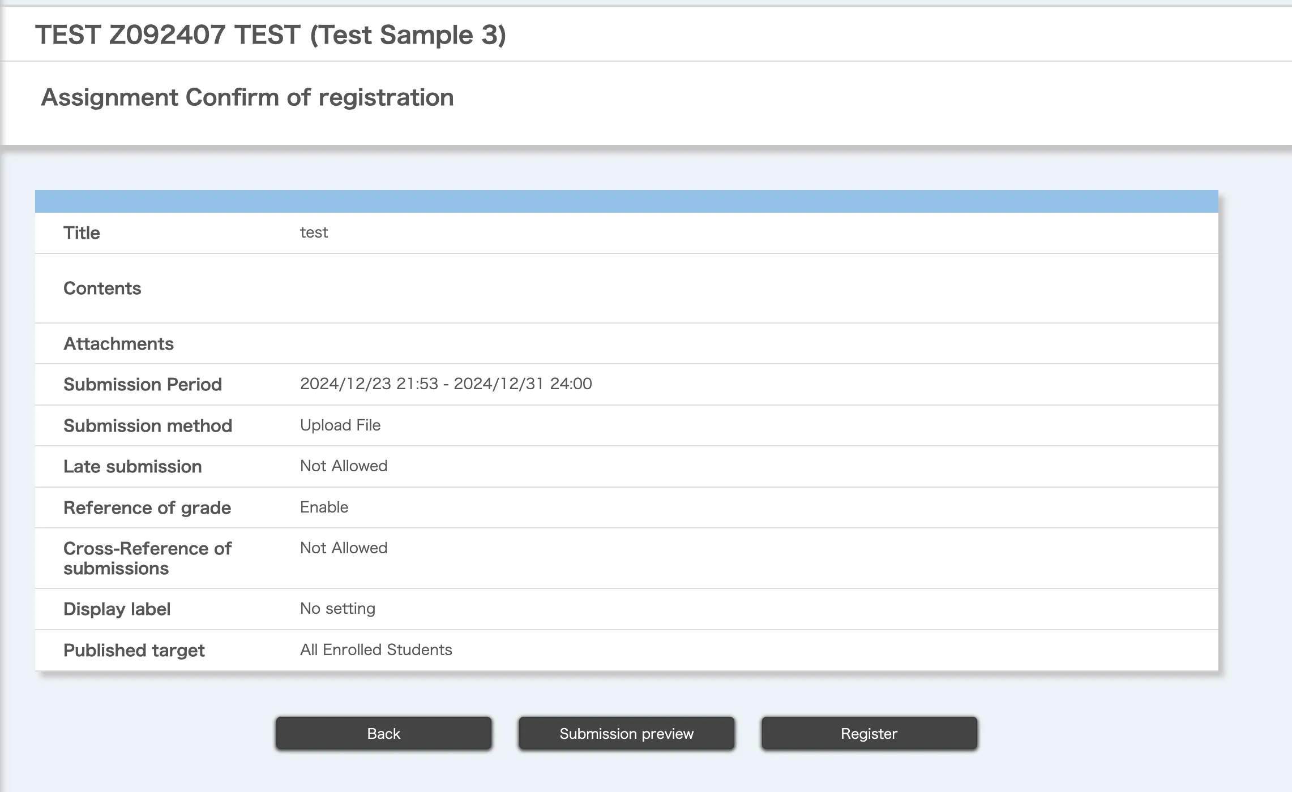This screenshot has width=1292, height=792.
Task: Click the title value 'test'
Action: (x=314, y=233)
